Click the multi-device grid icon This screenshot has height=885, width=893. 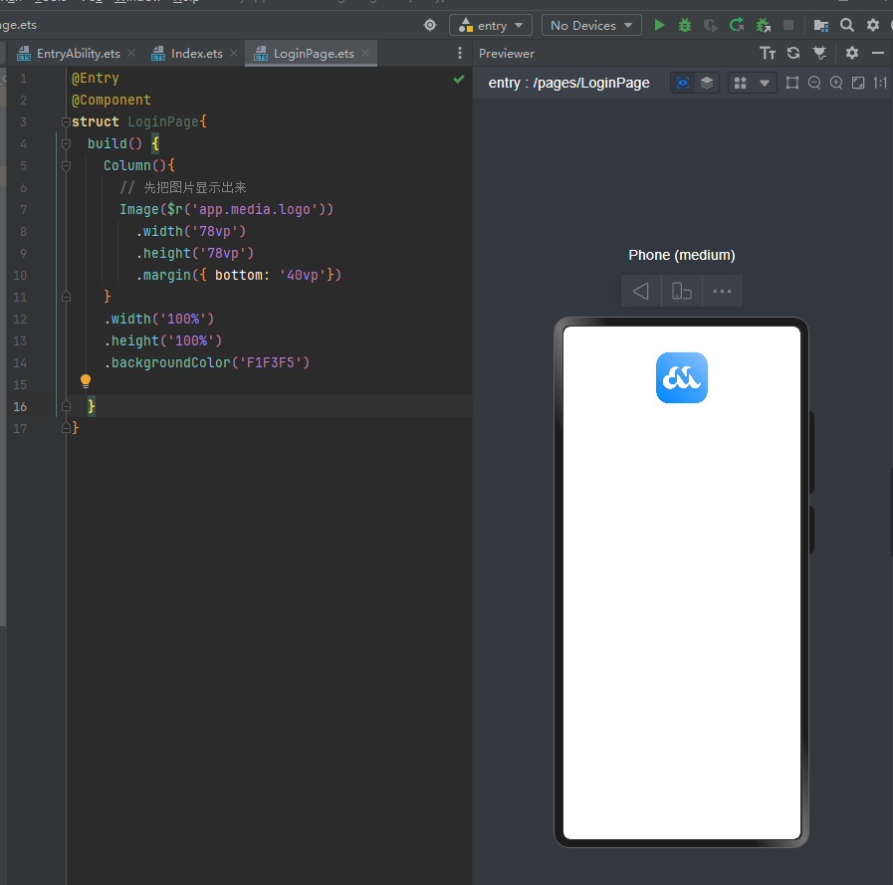point(741,84)
